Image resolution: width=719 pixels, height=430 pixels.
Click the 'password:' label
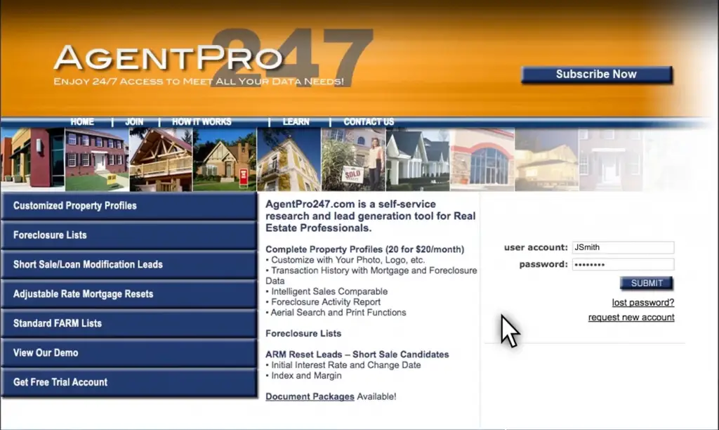point(544,264)
